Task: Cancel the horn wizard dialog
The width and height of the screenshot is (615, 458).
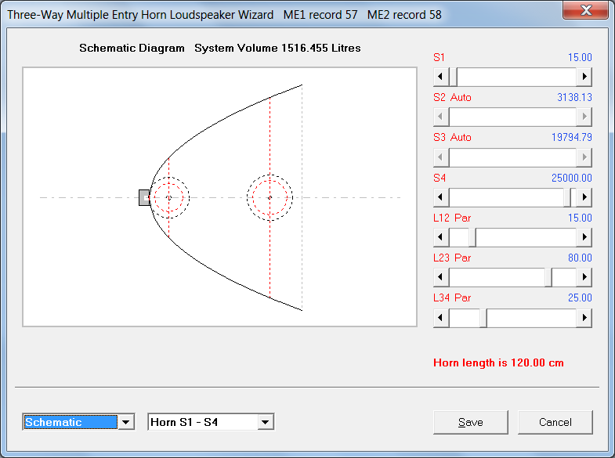Action: tap(555, 422)
